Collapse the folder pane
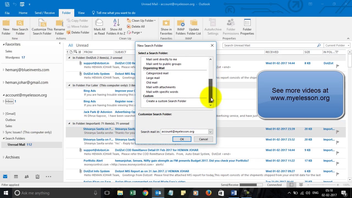 click(60, 43)
